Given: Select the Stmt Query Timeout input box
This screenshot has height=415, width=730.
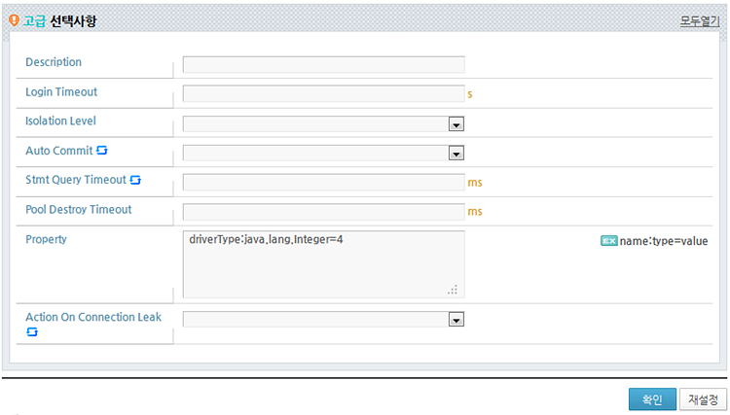Looking at the screenshot, I should coord(323,182).
